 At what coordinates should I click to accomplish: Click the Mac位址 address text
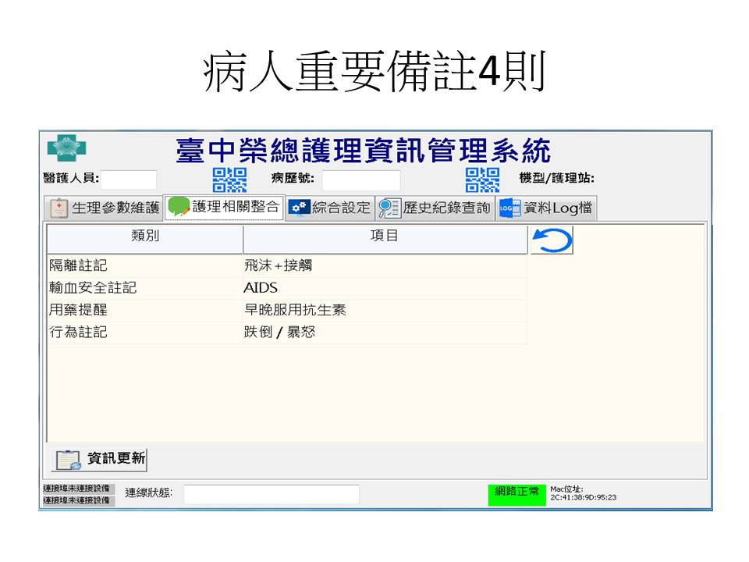point(584,493)
